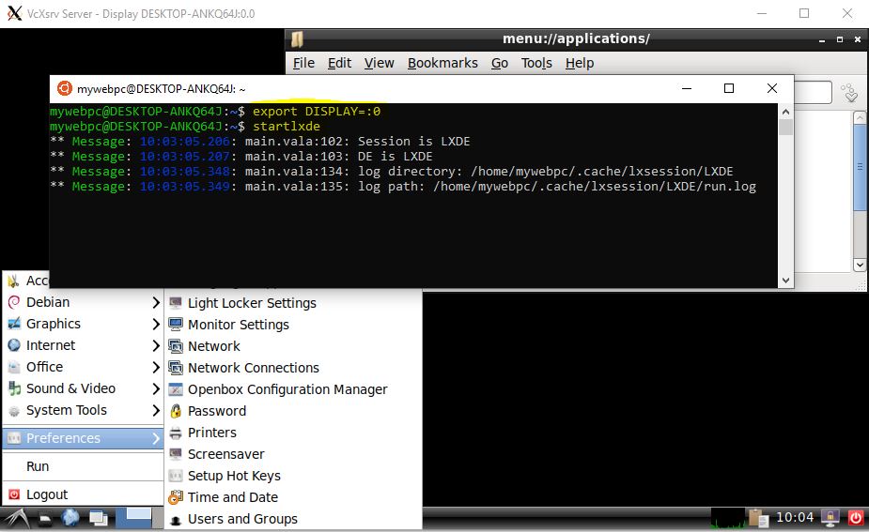Launch the web browser globe icon
This screenshot has width=869, height=532.
coord(70,518)
